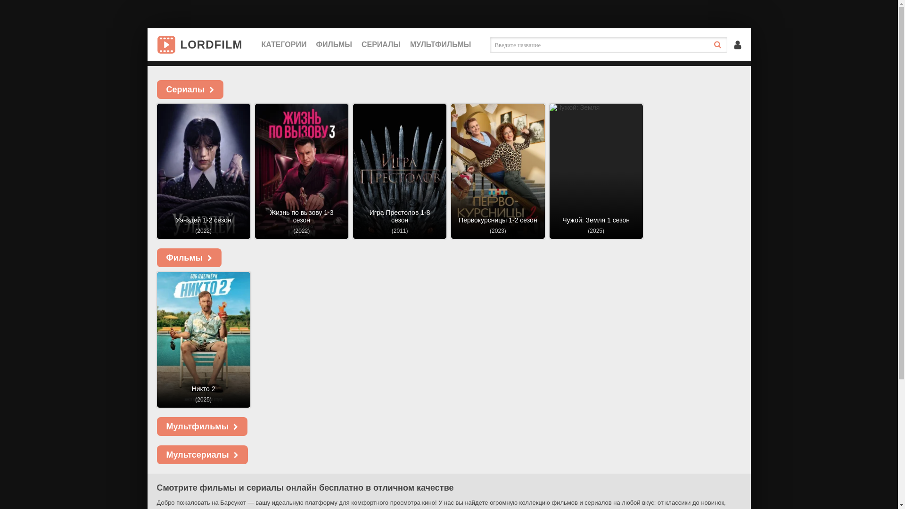Open the user account icon

click(738, 45)
